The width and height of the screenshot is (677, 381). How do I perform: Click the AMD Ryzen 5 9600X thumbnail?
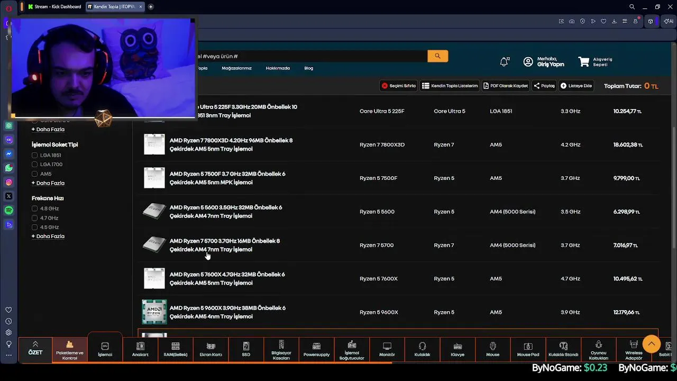coord(154,312)
